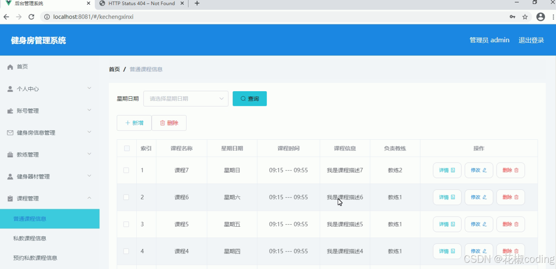Click the search icon in 查询 button
The image size is (556, 269).
pyautogui.click(x=243, y=98)
